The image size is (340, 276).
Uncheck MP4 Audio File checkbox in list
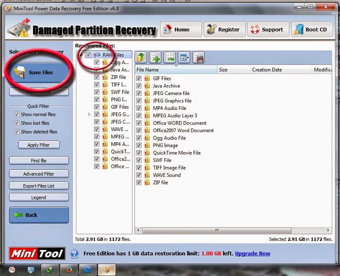coord(139,108)
